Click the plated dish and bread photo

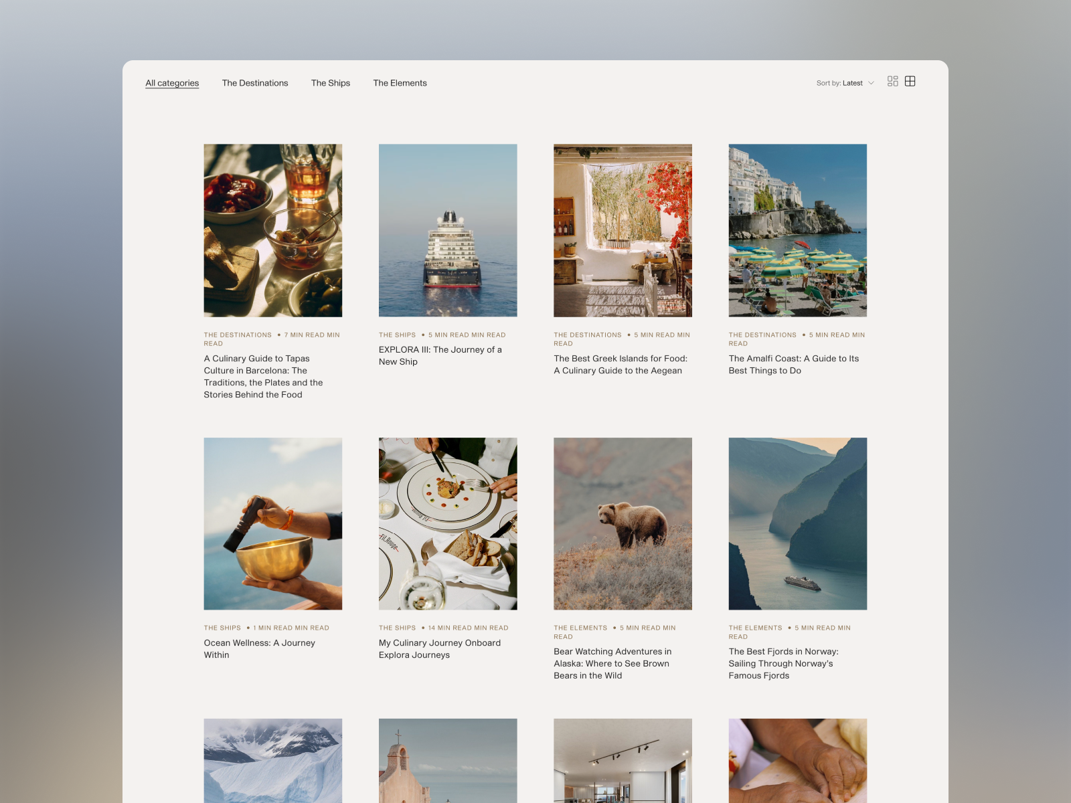[448, 524]
